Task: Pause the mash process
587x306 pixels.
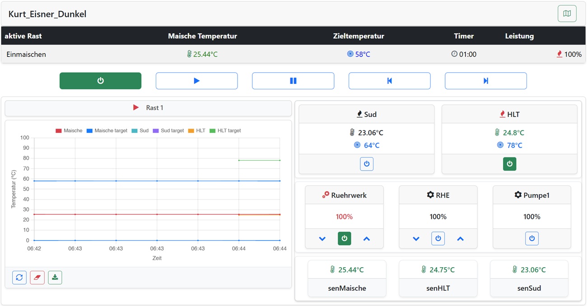Action: (293, 81)
